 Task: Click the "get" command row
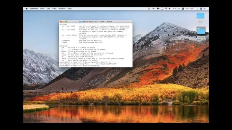coord(79,48)
